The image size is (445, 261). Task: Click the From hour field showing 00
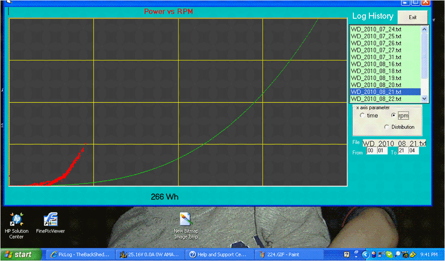point(371,151)
